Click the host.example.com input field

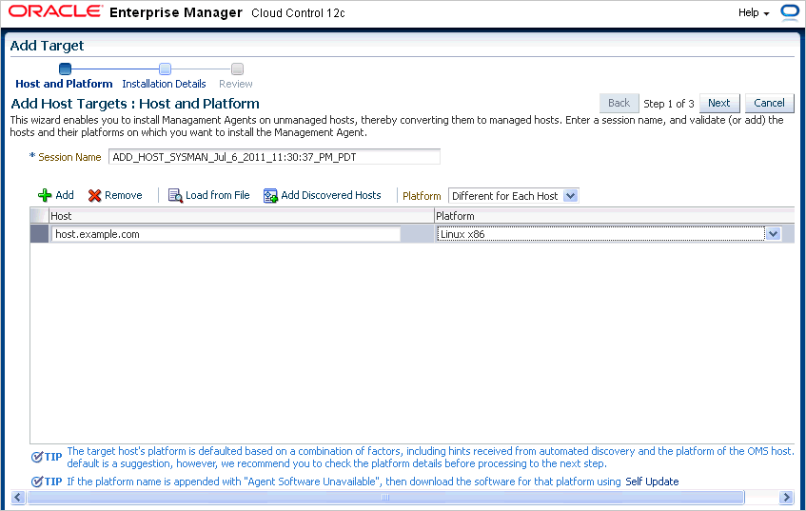[x=226, y=234]
